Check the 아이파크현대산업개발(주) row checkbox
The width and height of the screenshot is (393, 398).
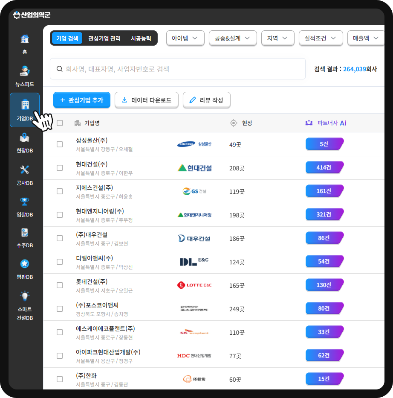click(x=60, y=356)
